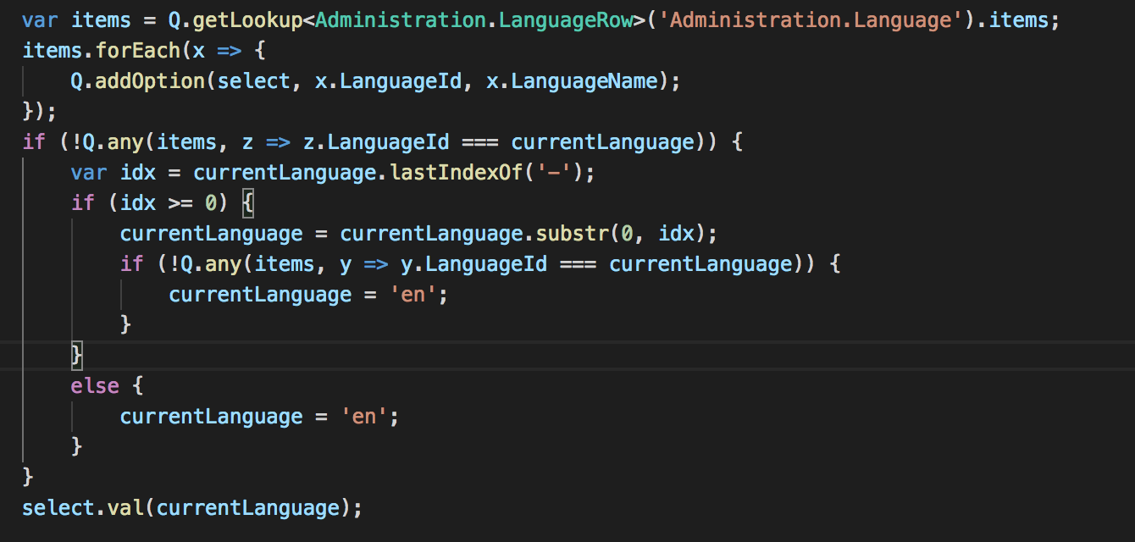The image size is (1135, 542).
Task: Click the 'idx >= 0' condition
Action: point(169,203)
